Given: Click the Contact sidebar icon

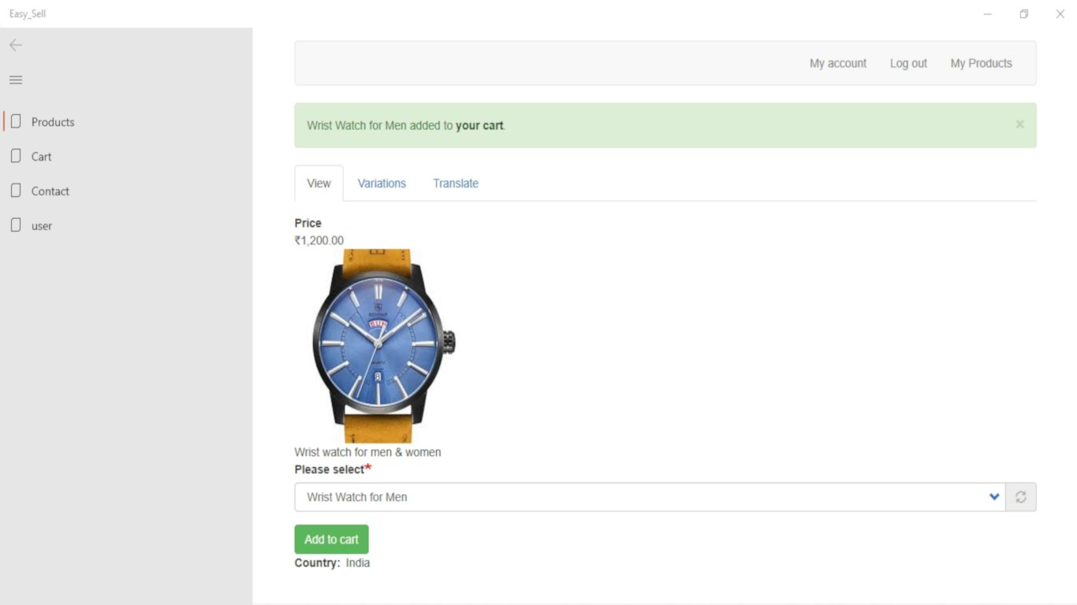Looking at the screenshot, I should (x=16, y=191).
